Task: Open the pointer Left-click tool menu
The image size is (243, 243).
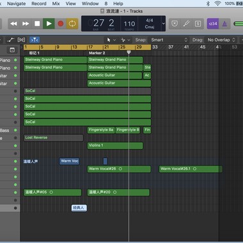Action: click(111, 40)
